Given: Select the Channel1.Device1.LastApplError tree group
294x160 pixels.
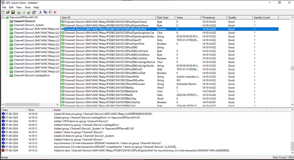Looking at the screenshot, I should [x=32, y=76].
